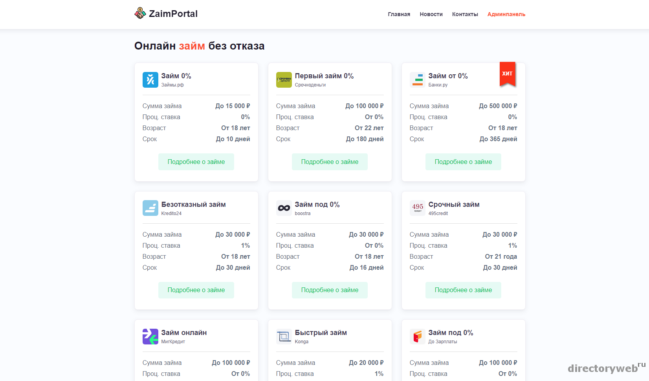
Task: Click the ZaimPortal site title text
Action: click(x=173, y=14)
